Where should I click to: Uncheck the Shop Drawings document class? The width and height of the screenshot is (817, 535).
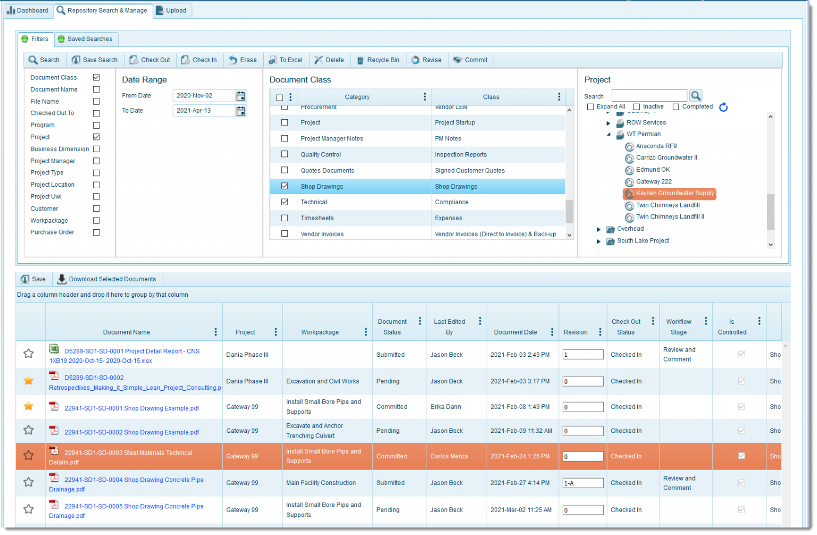click(x=285, y=186)
